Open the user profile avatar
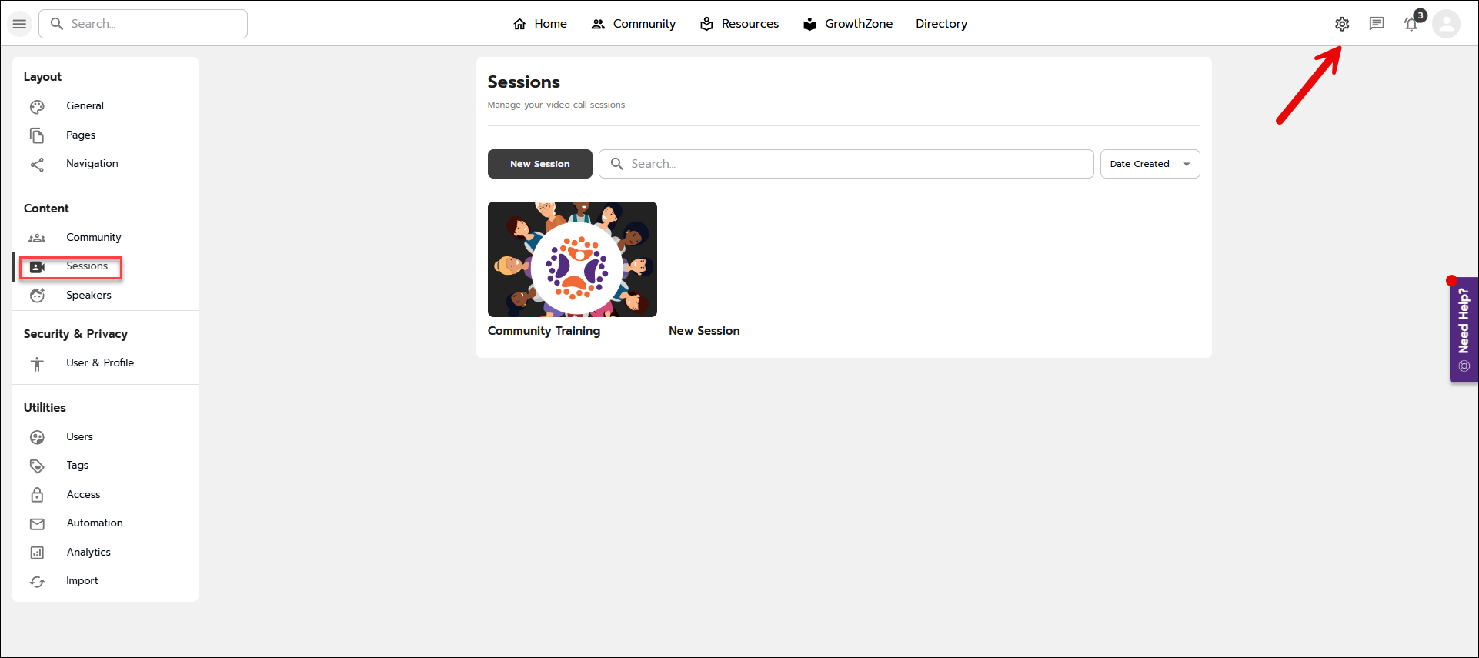This screenshot has height=658, width=1479. (1446, 24)
